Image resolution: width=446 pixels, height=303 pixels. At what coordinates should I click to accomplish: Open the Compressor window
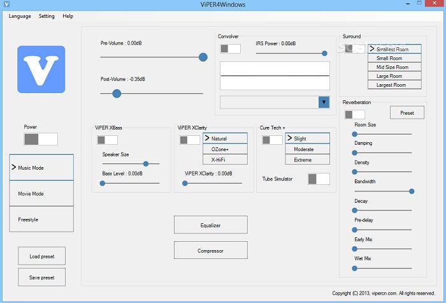(x=211, y=250)
